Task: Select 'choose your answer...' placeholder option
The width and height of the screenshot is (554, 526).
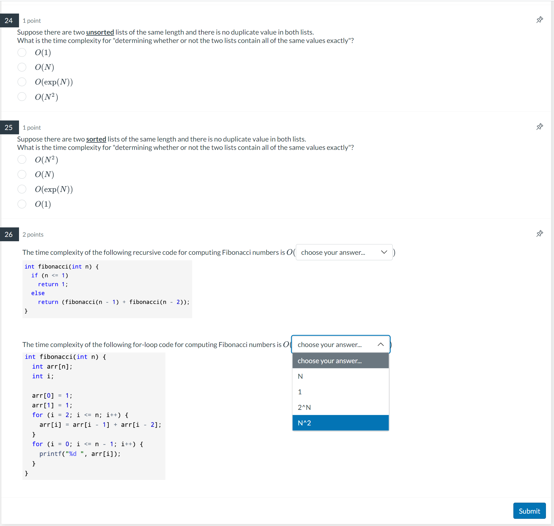Action: (x=341, y=361)
